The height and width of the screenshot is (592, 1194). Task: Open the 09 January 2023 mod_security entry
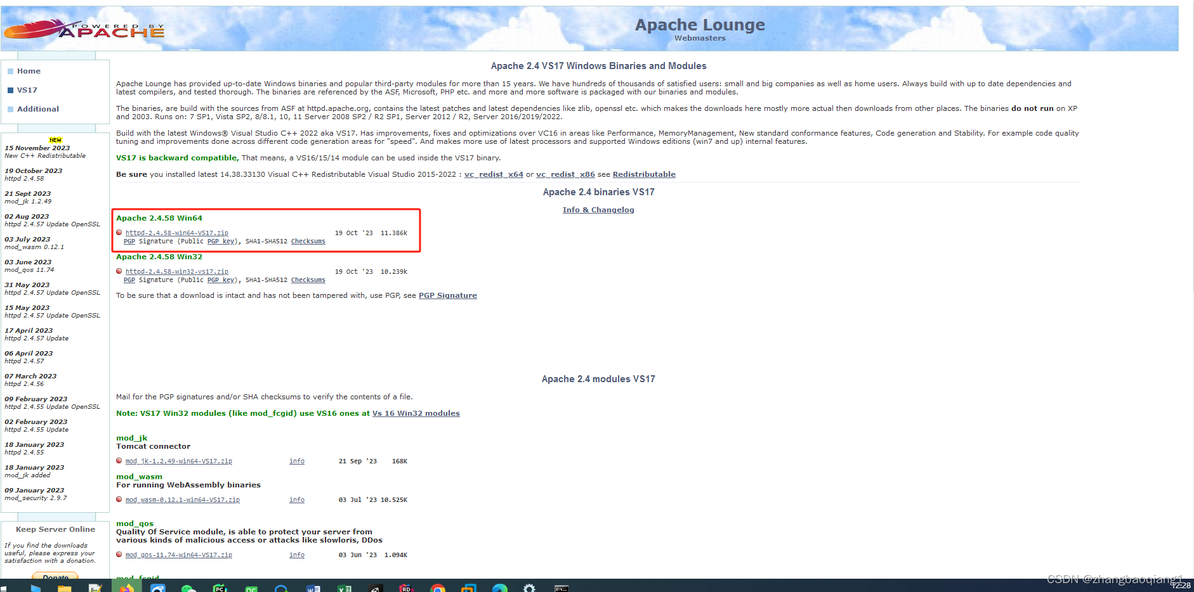(x=36, y=494)
